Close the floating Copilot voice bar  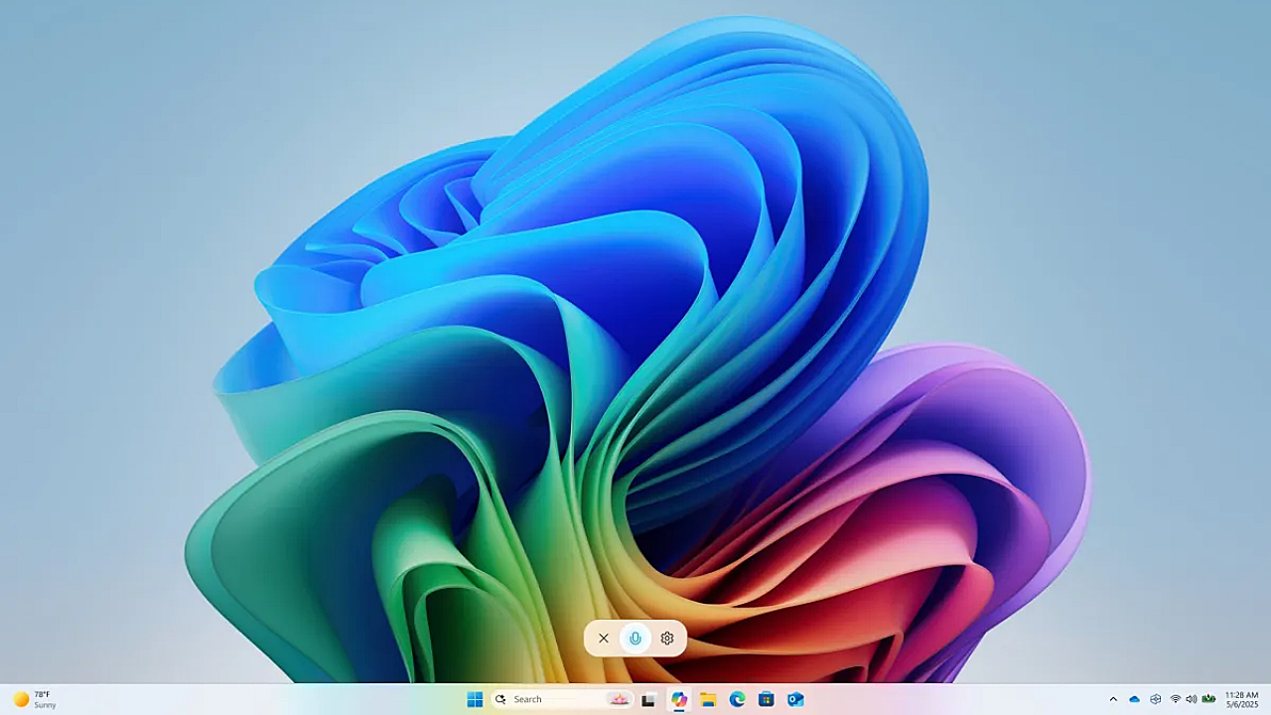coord(603,639)
